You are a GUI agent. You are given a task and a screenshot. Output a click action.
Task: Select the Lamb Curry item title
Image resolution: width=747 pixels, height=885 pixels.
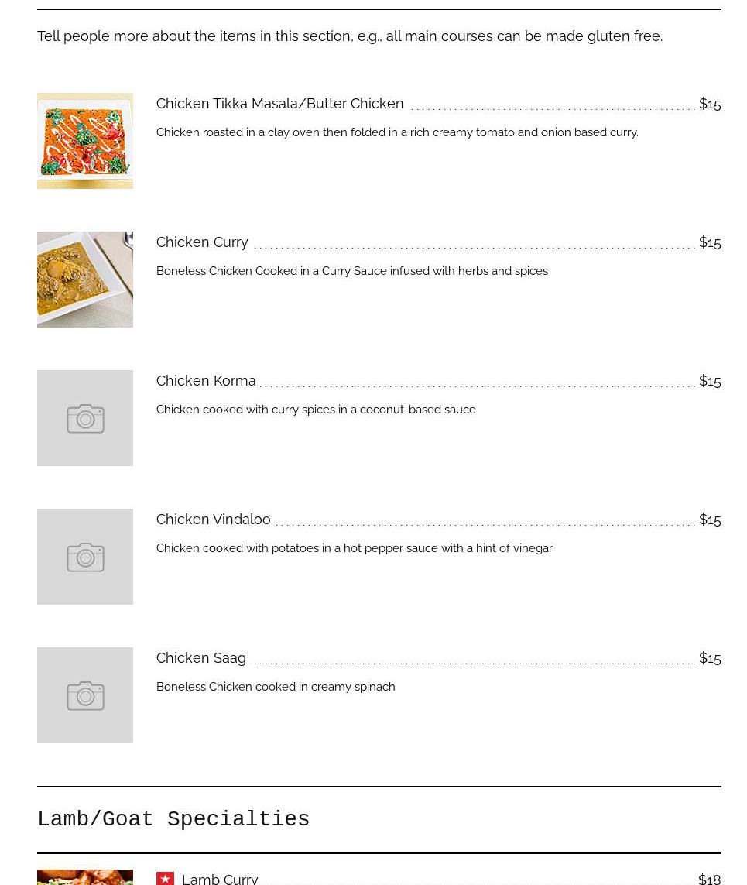coord(220,879)
